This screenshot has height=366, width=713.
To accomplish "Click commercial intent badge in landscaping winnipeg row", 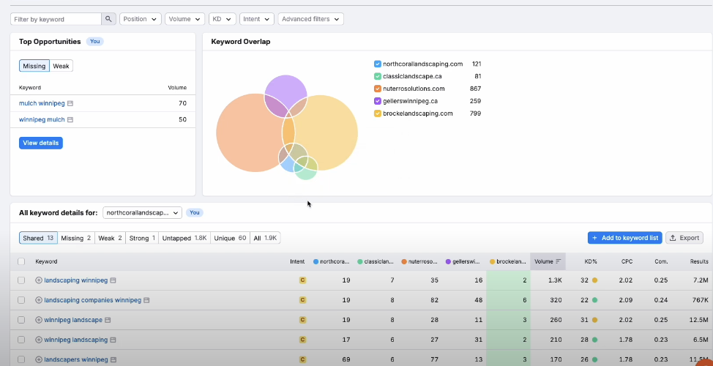I will [x=302, y=280].
